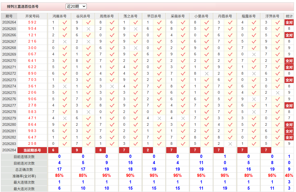Click the 期号 column header
This screenshot has width=296, height=192.
(x=9, y=16)
